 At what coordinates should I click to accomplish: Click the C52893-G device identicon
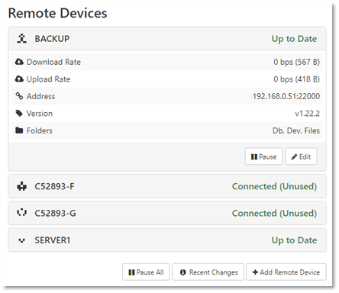click(21, 213)
